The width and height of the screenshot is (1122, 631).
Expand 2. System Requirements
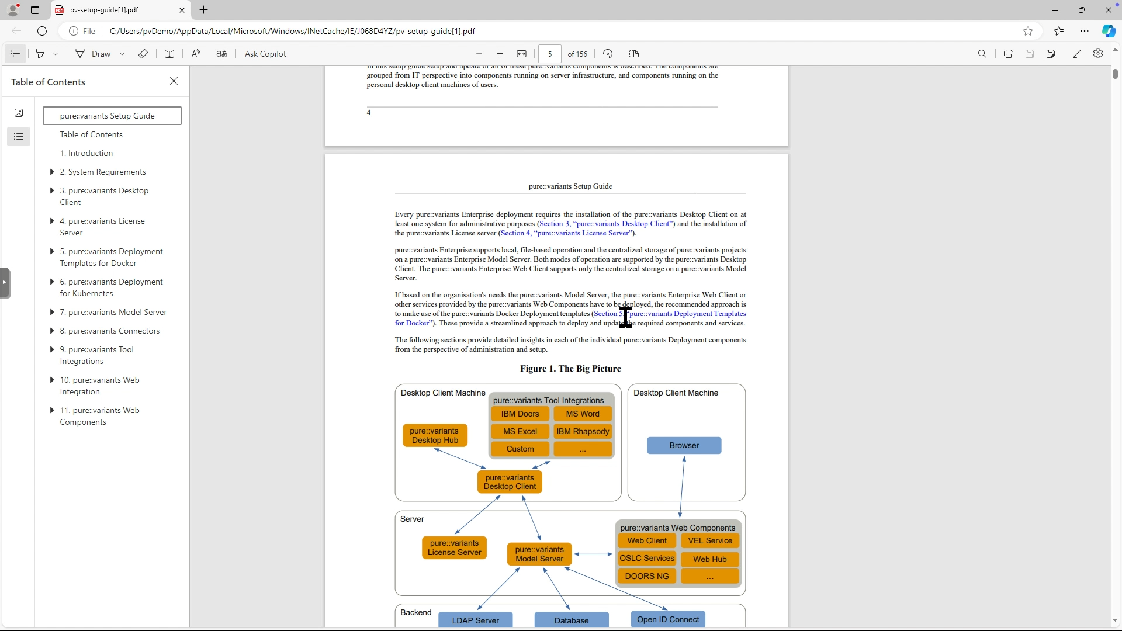52,172
